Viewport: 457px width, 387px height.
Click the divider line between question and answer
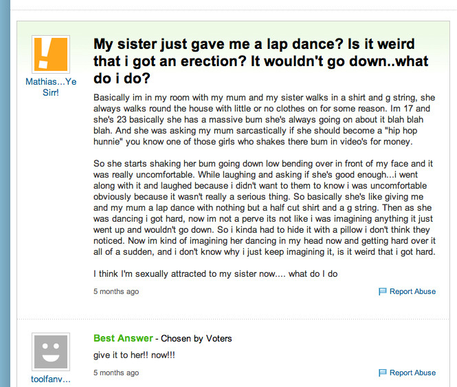[234, 319]
